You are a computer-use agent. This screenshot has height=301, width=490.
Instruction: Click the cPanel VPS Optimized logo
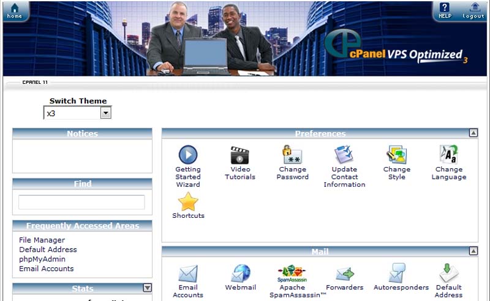[x=396, y=48]
